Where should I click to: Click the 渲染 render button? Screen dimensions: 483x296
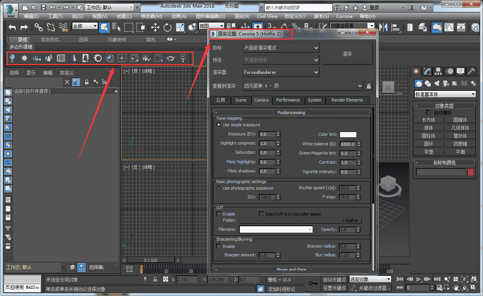click(347, 53)
